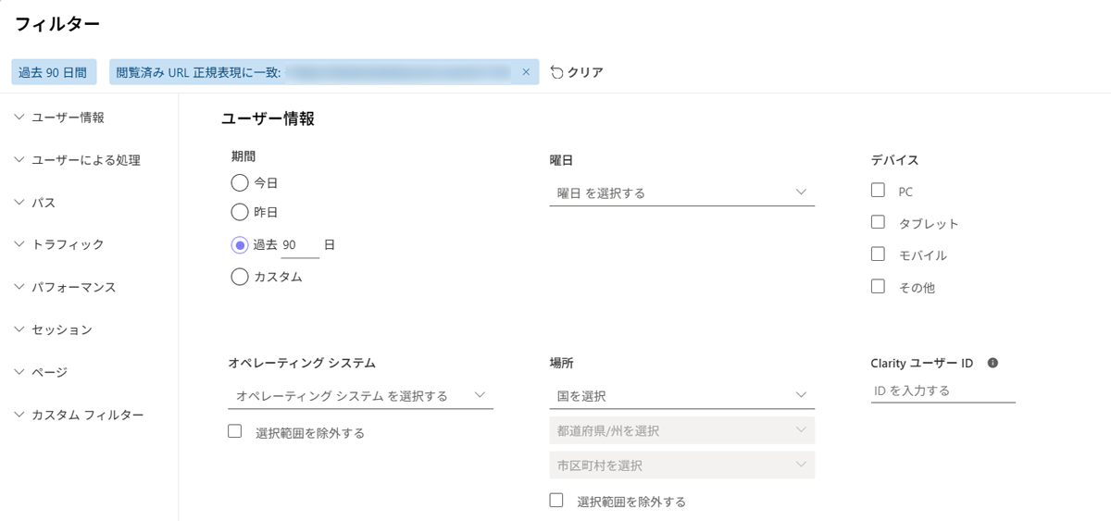Expand the パフォーマンス filter category

(x=73, y=287)
